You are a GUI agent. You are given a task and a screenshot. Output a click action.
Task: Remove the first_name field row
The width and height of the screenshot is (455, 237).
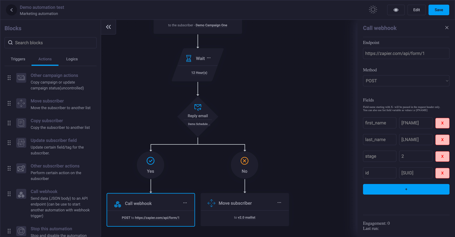[442, 123]
